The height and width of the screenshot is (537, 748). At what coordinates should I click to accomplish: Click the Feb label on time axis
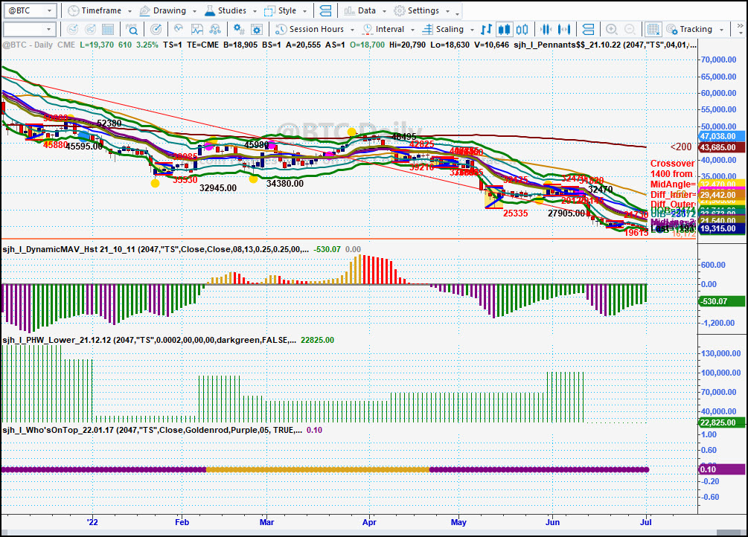coord(182,522)
